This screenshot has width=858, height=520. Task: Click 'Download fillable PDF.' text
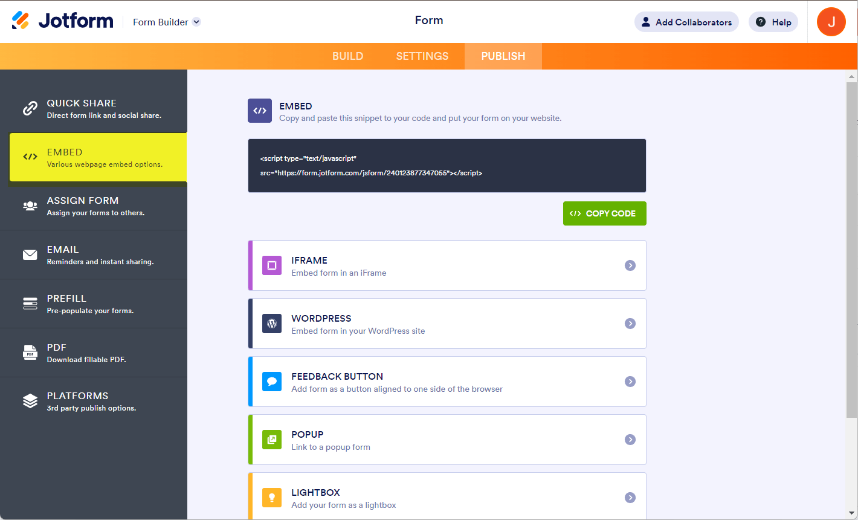[x=86, y=360]
